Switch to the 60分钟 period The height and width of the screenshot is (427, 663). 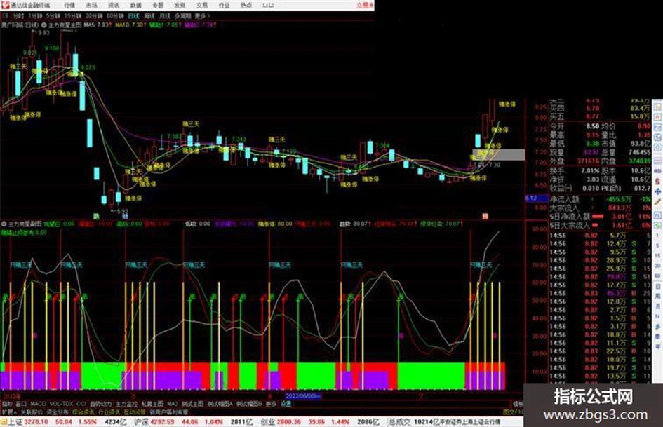pos(114,16)
